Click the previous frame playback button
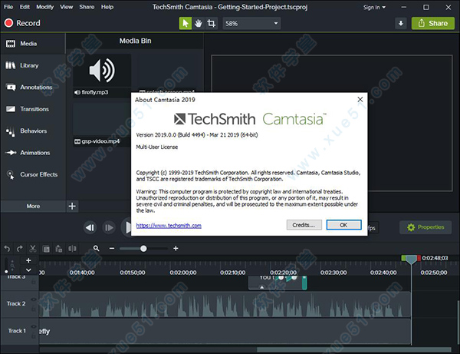 pyautogui.click(x=90, y=227)
